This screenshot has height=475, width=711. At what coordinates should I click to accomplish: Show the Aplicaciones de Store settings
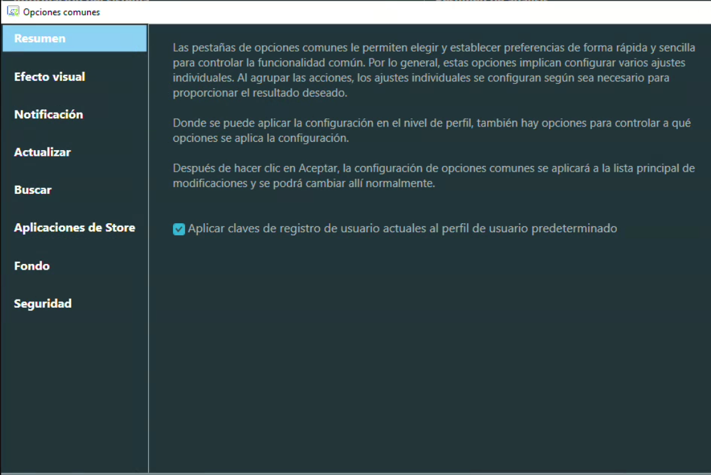tap(74, 228)
